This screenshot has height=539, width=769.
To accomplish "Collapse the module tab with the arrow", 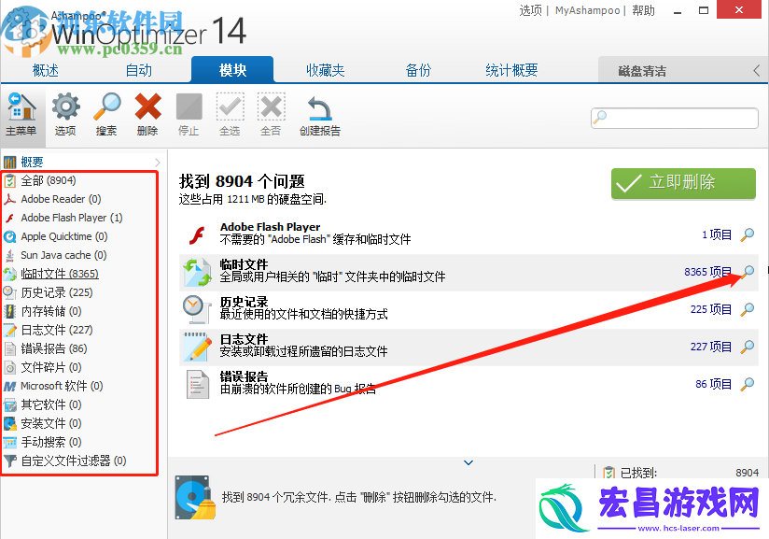I will pos(757,71).
